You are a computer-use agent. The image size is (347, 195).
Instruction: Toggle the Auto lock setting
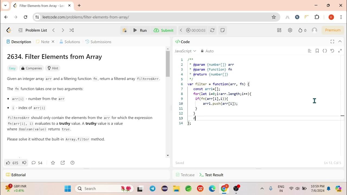click(x=207, y=51)
